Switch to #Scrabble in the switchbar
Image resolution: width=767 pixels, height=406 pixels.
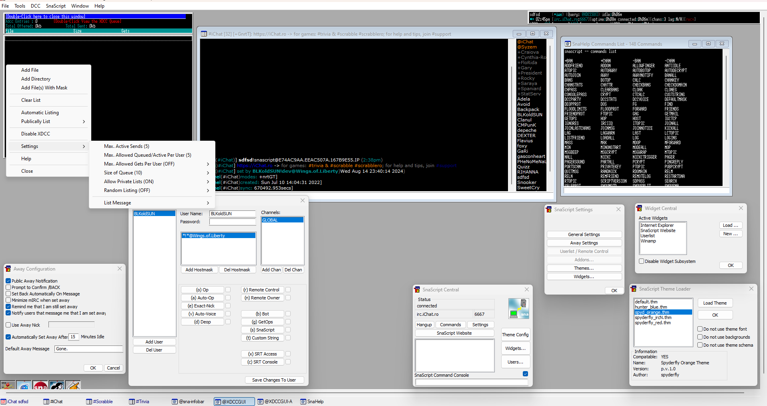tap(99, 402)
